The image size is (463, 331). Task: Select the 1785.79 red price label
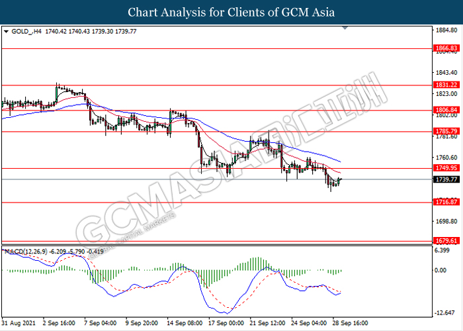tap(446, 131)
